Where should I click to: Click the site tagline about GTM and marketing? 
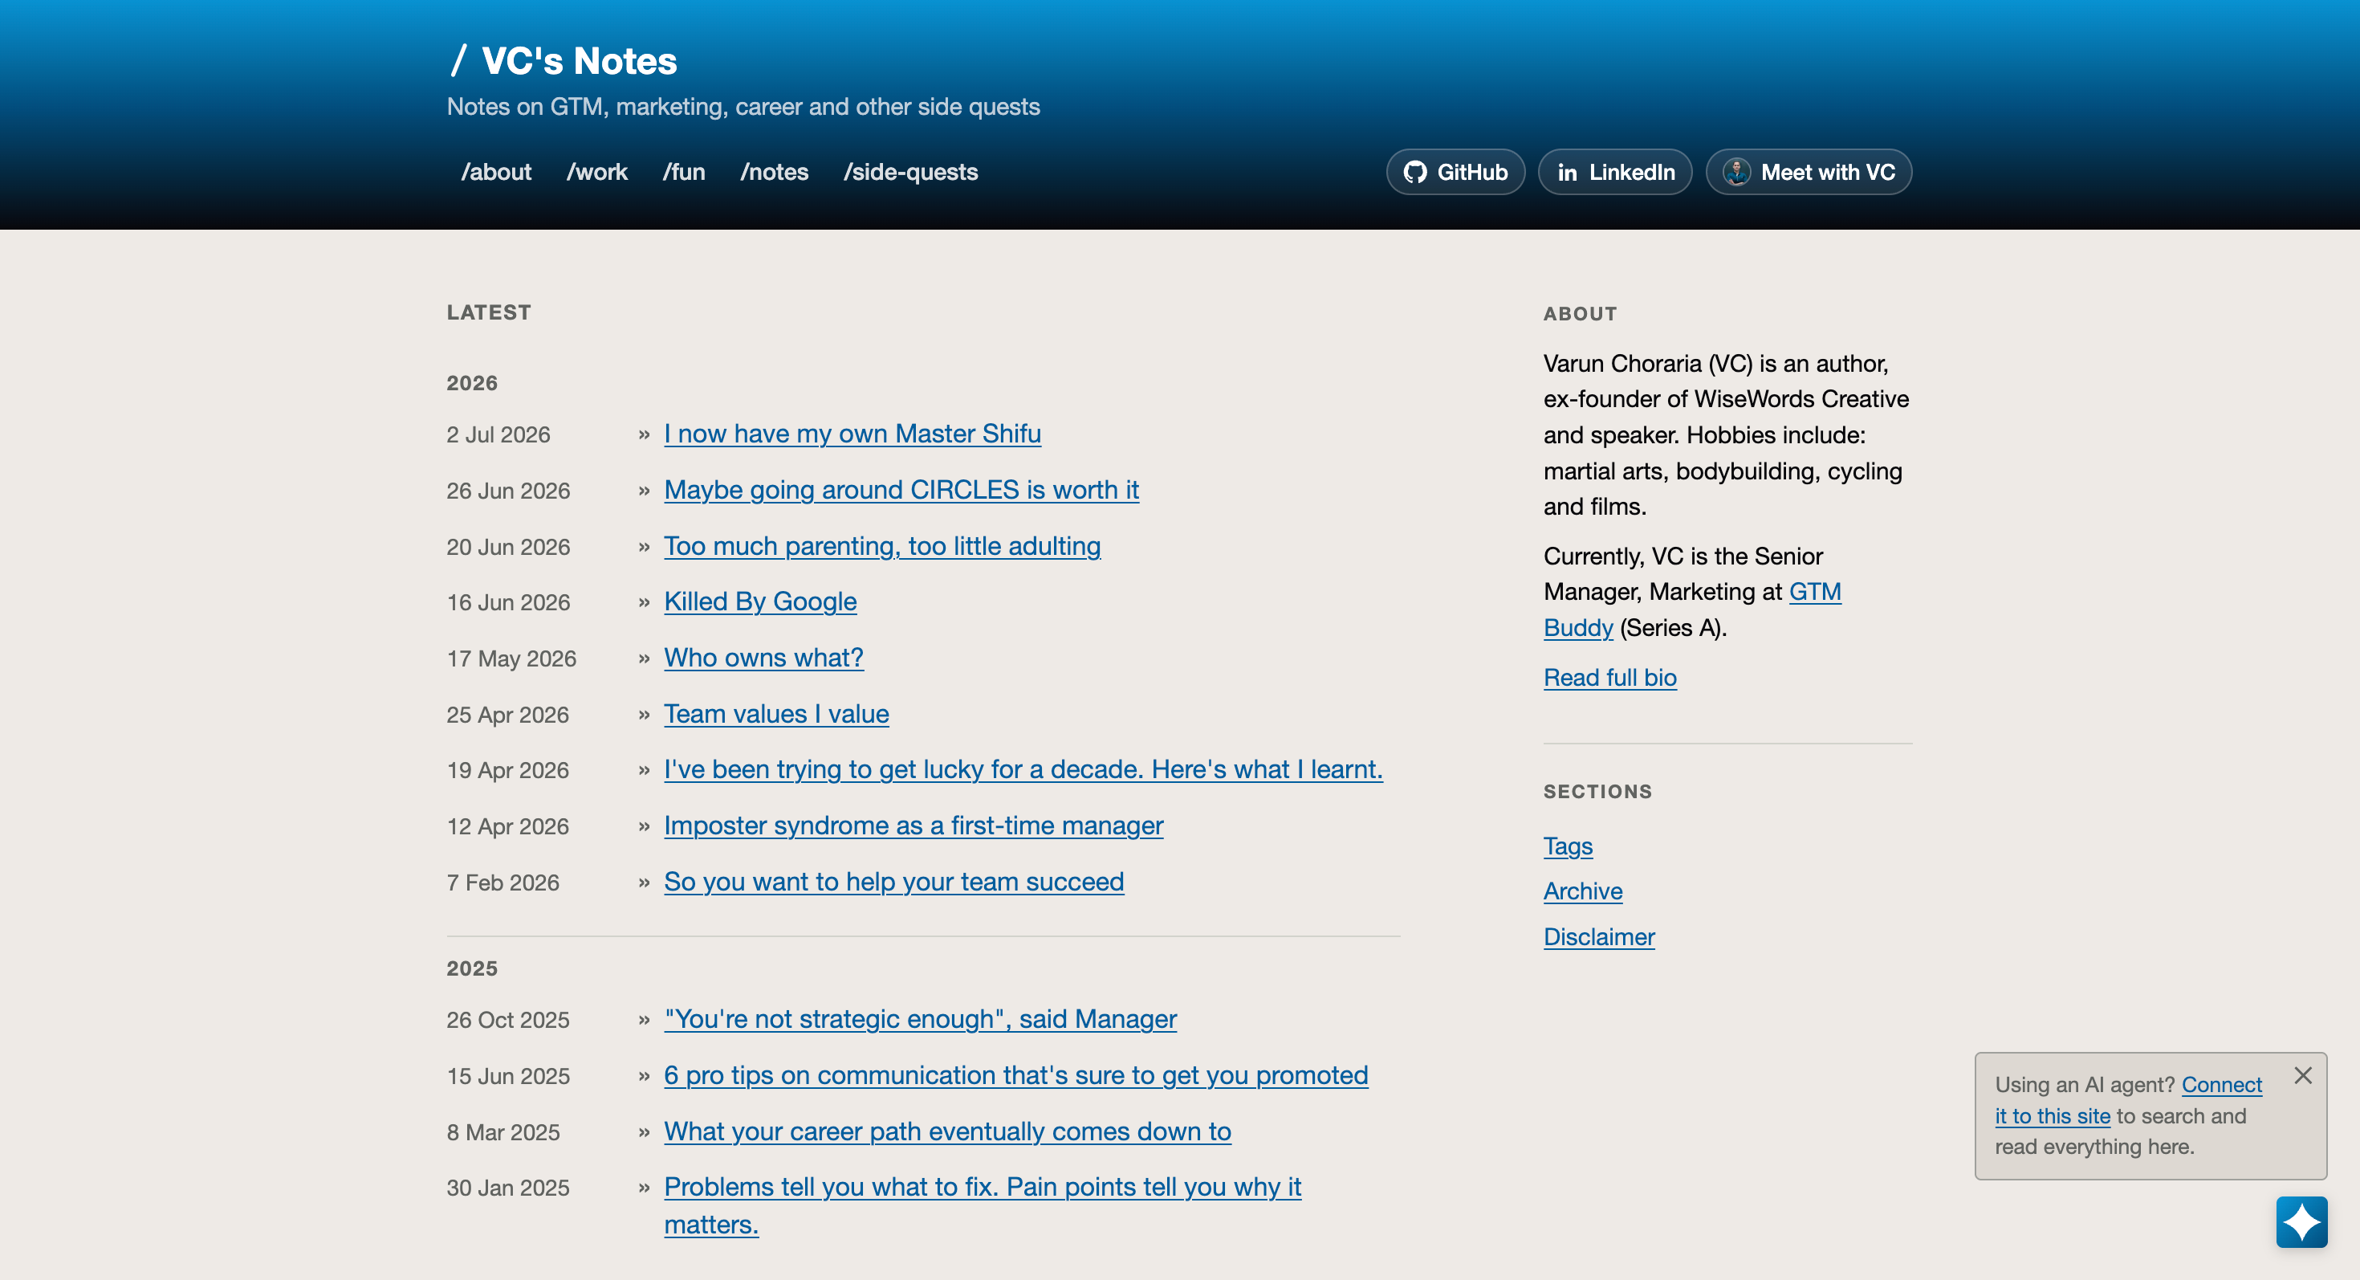(x=743, y=107)
